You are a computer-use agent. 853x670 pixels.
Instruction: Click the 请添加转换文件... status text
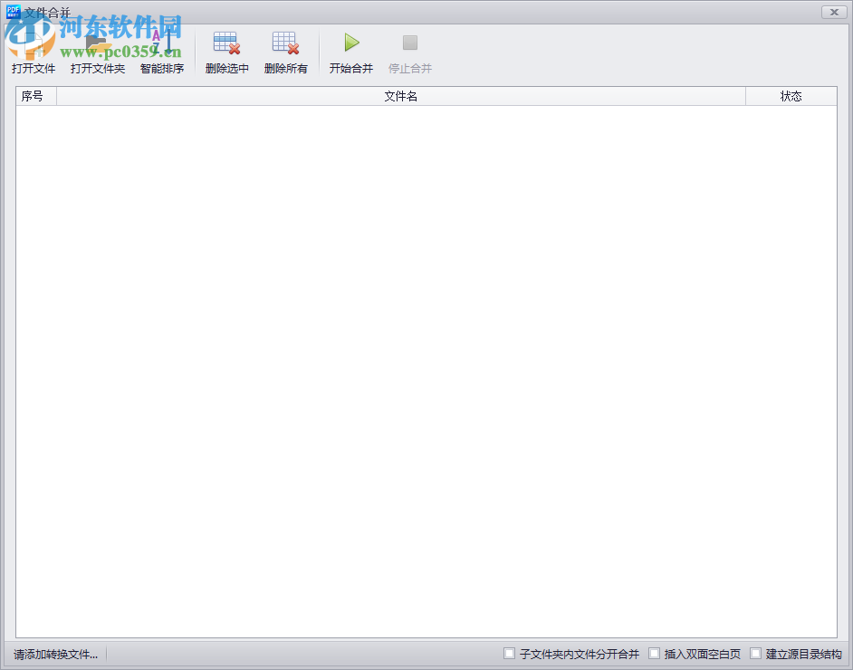pyautogui.click(x=56, y=655)
